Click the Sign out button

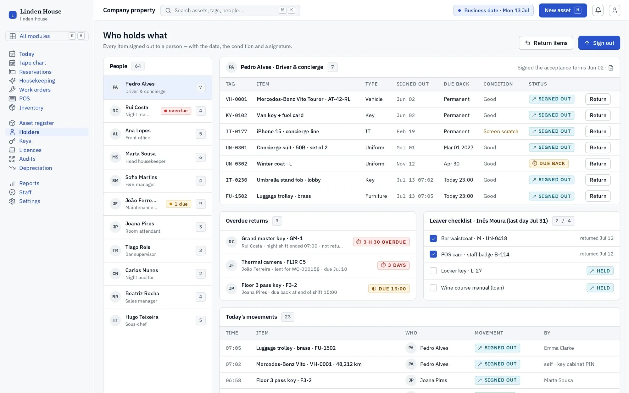pyautogui.click(x=599, y=43)
